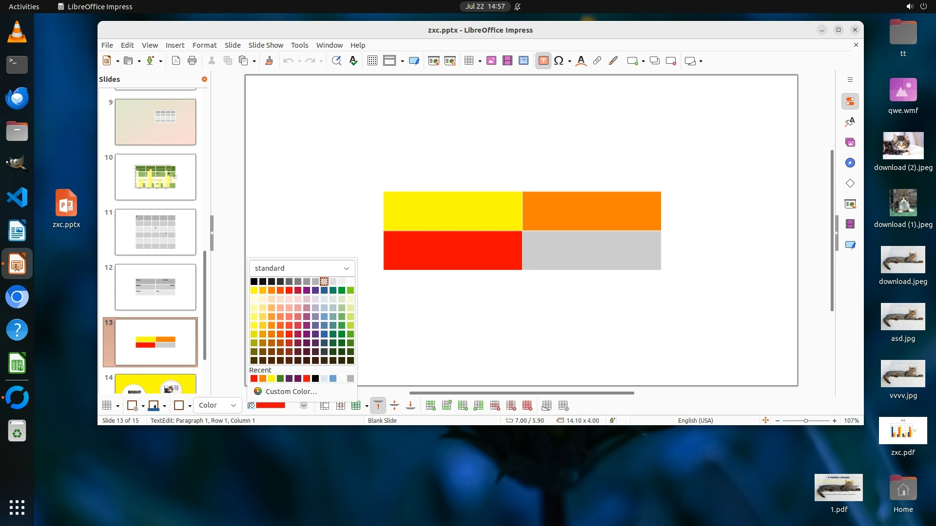
Task: Export directly as PDF
Action: point(176,61)
